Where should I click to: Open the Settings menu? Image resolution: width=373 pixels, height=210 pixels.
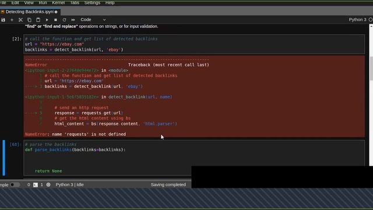tap(92, 2)
